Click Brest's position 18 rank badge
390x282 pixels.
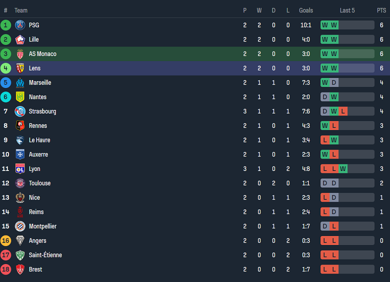click(x=5, y=269)
